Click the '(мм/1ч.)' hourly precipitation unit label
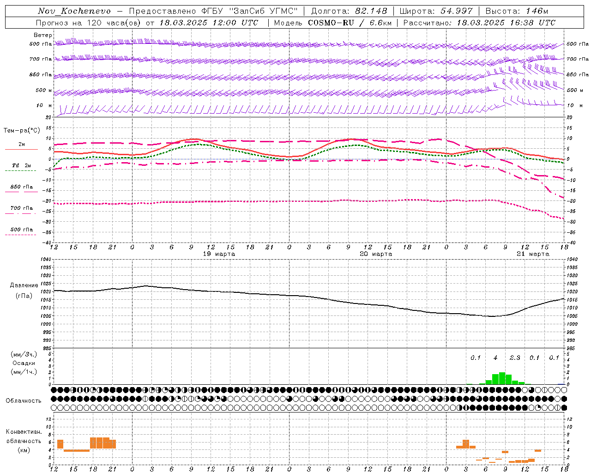591x473 pixels. tap(24, 372)
